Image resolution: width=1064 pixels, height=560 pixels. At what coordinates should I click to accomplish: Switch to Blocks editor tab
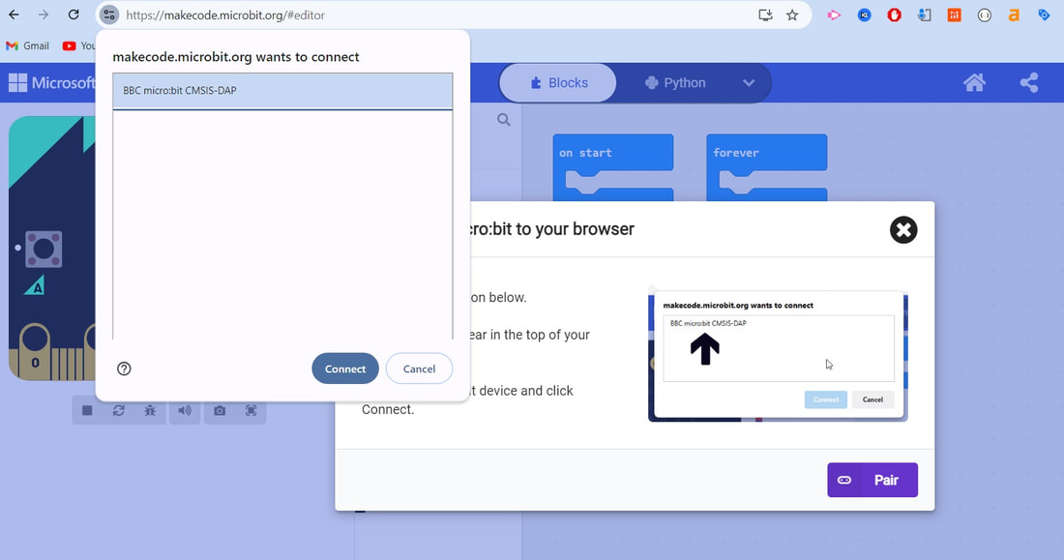pyautogui.click(x=558, y=83)
